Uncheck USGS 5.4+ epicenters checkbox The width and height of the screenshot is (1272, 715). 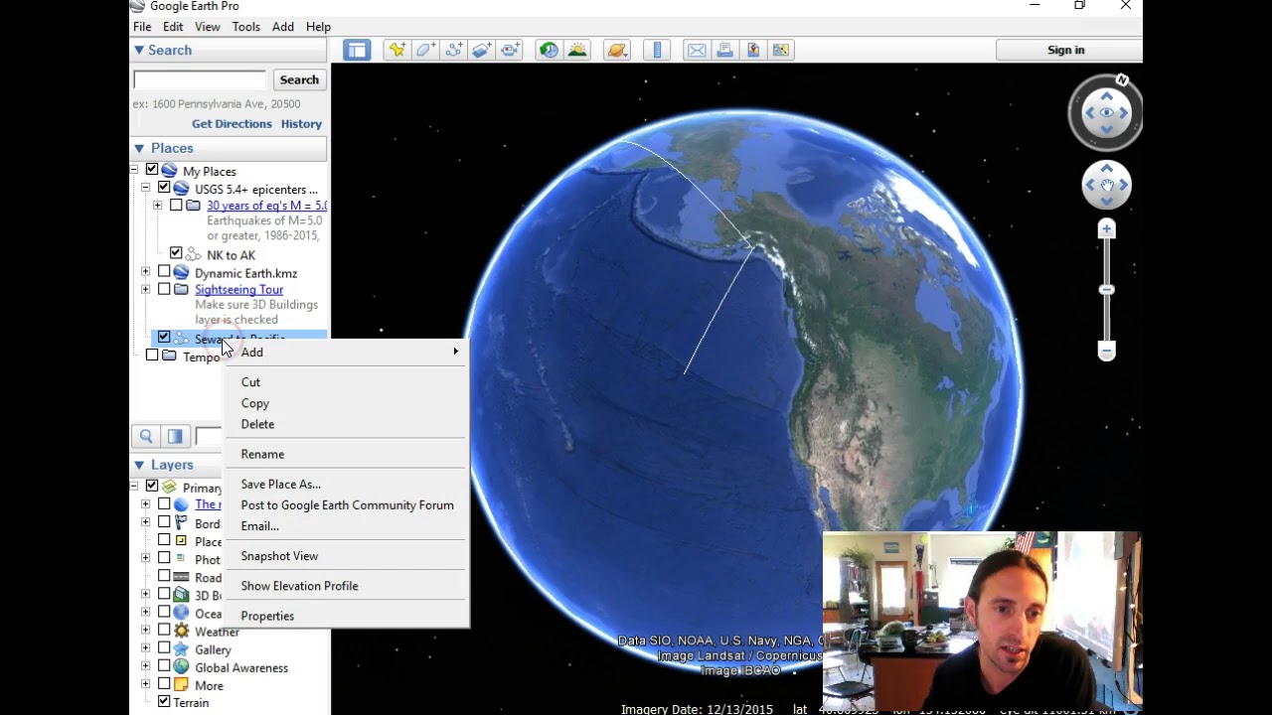(x=164, y=189)
